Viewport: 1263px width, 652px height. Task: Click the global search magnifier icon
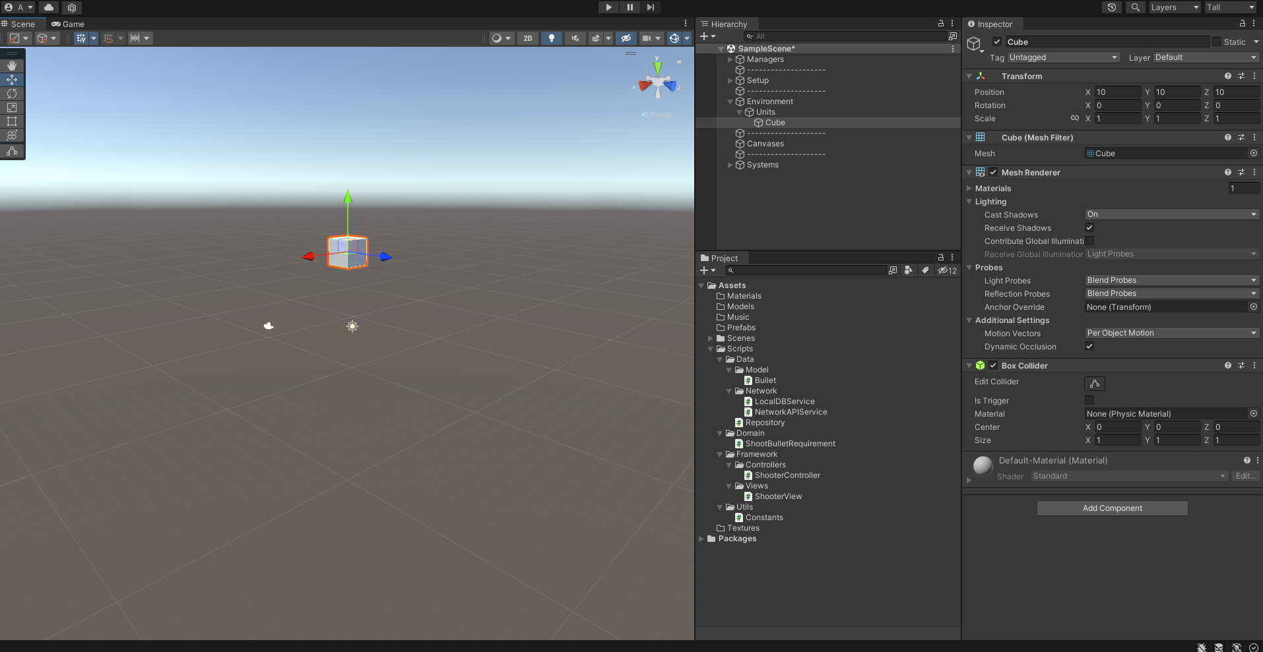1135,7
